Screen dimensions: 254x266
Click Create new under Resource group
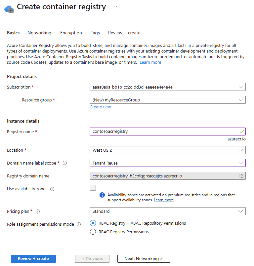[x=100, y=107]
